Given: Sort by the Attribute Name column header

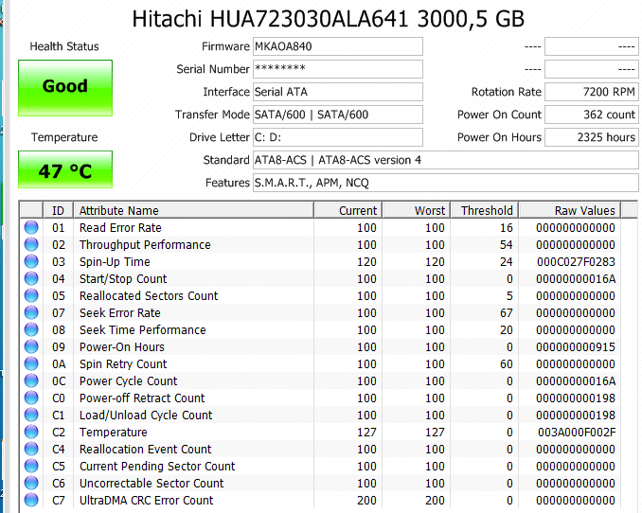Looking at the screenshot, I should pos(193,210).
